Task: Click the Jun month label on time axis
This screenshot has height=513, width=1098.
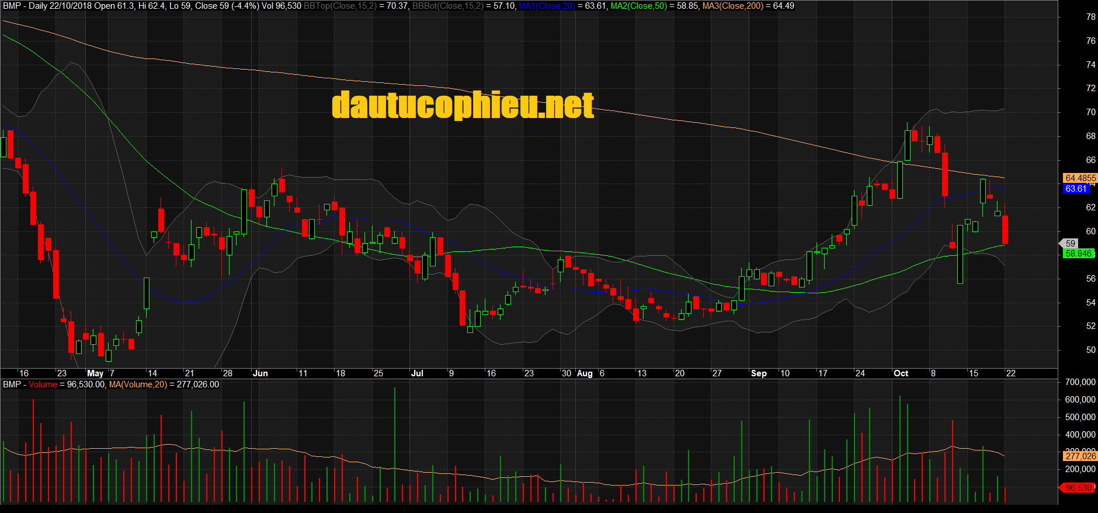Action: click(x=260, y=373)
